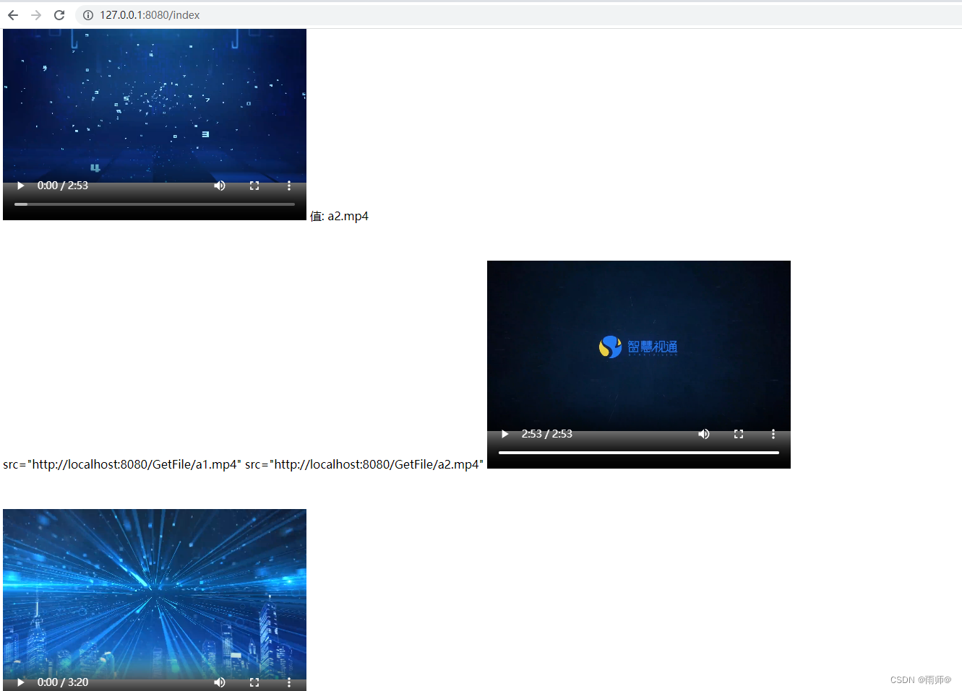Play the video showing 2:53 / 2:53
Image resolution: width=962 pixels, height=691 pixels.
pyautogui.click(x=505, y=434)
